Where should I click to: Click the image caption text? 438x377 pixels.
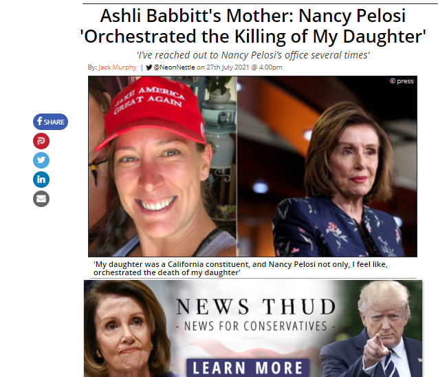[x=241, y=268]
